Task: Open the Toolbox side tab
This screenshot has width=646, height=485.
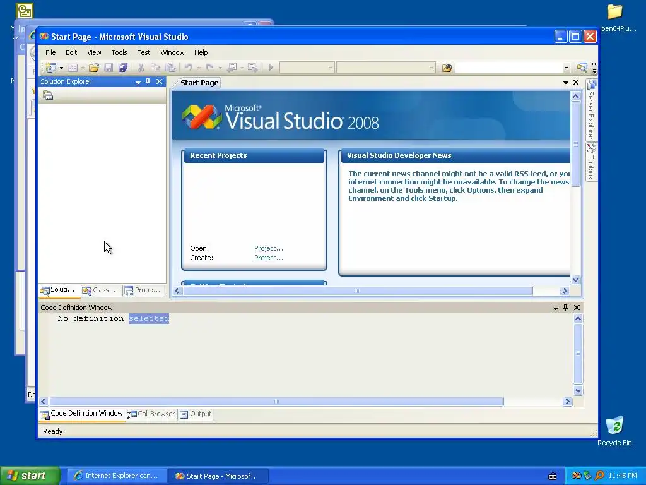Action: click(591, 162)
